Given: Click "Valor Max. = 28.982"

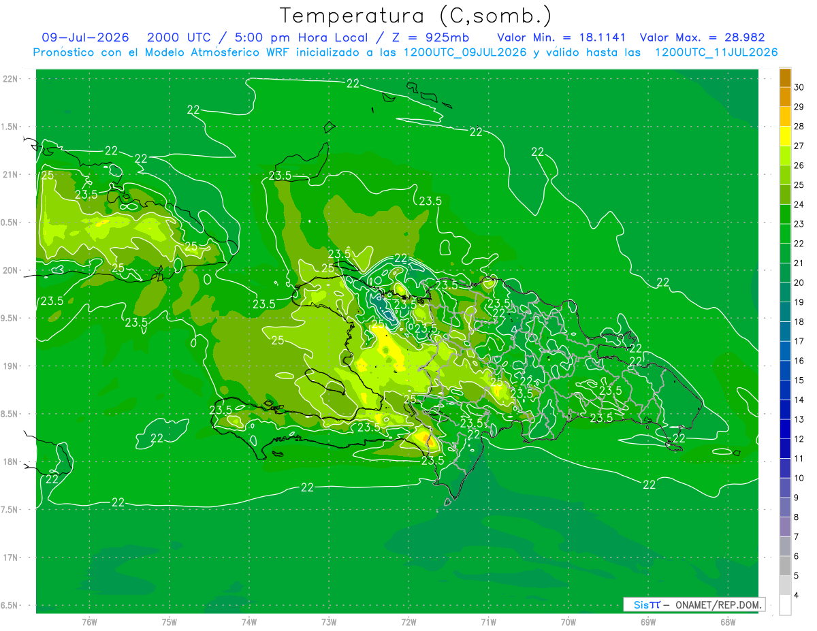Looking at the screenshot, I should click(702, 37).
